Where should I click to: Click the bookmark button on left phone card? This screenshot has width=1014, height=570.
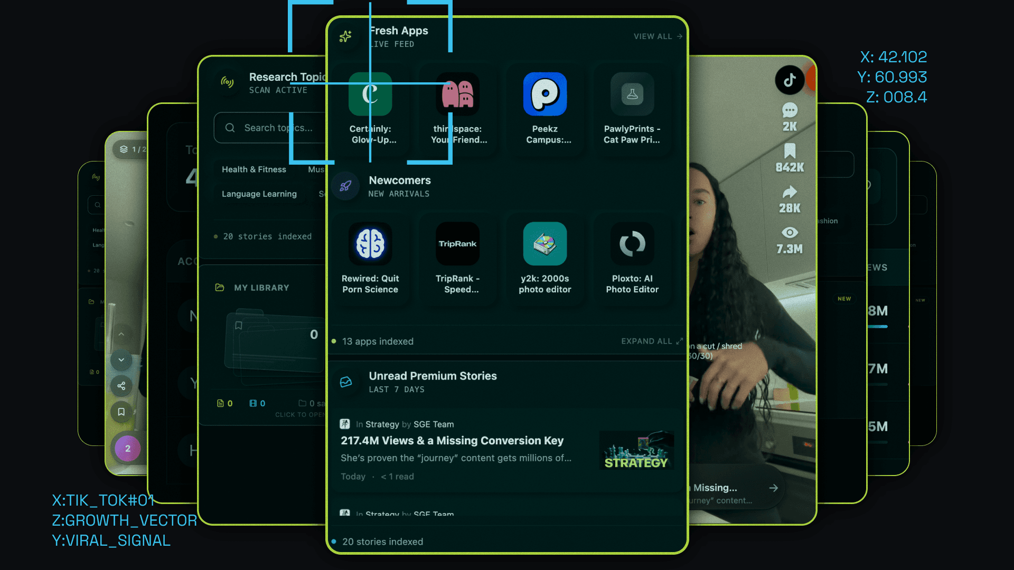[x=121, y=412]
